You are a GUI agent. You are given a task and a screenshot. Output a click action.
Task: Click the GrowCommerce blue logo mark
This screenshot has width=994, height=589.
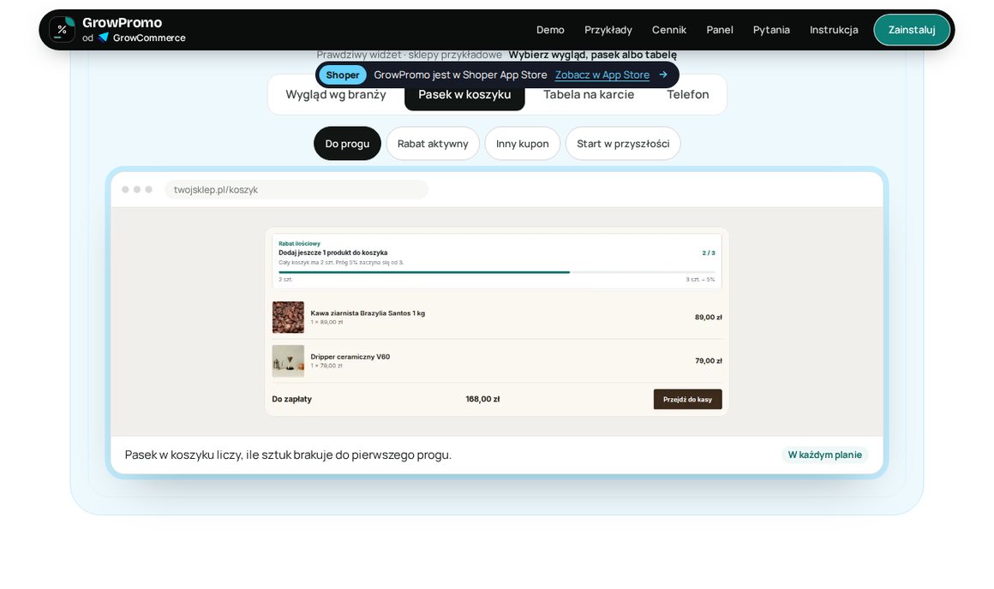pos(104,38)
